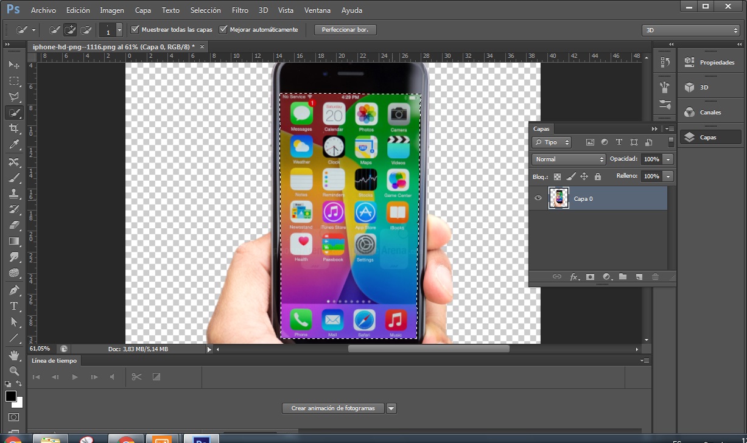Toggle the type layer filter

pyautogui.click(x=619, y=142)
